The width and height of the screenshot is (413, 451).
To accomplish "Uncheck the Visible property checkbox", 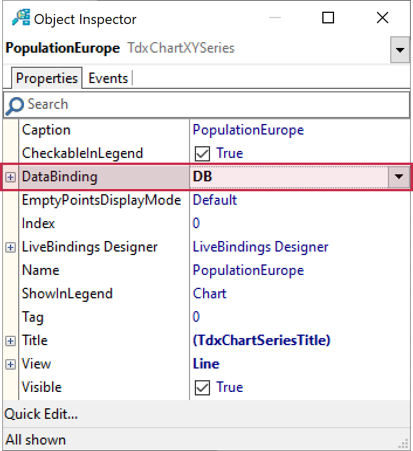I will [x=202, y=387].
